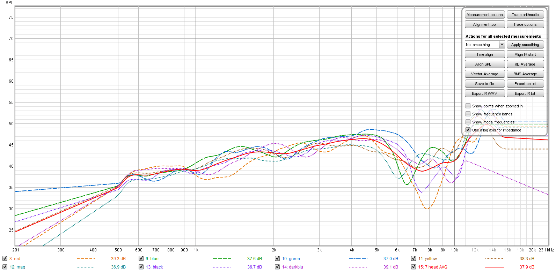This screenshot has width=556, height=272.
Task: Click Apply smoothing button
Action: [x=525, y=45]
